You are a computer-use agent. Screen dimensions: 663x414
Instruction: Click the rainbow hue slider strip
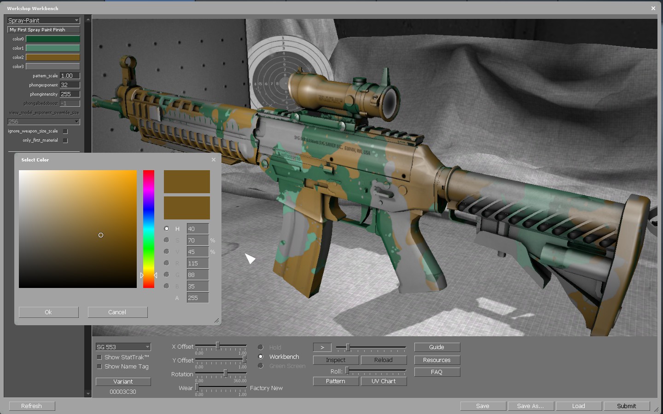148,229
